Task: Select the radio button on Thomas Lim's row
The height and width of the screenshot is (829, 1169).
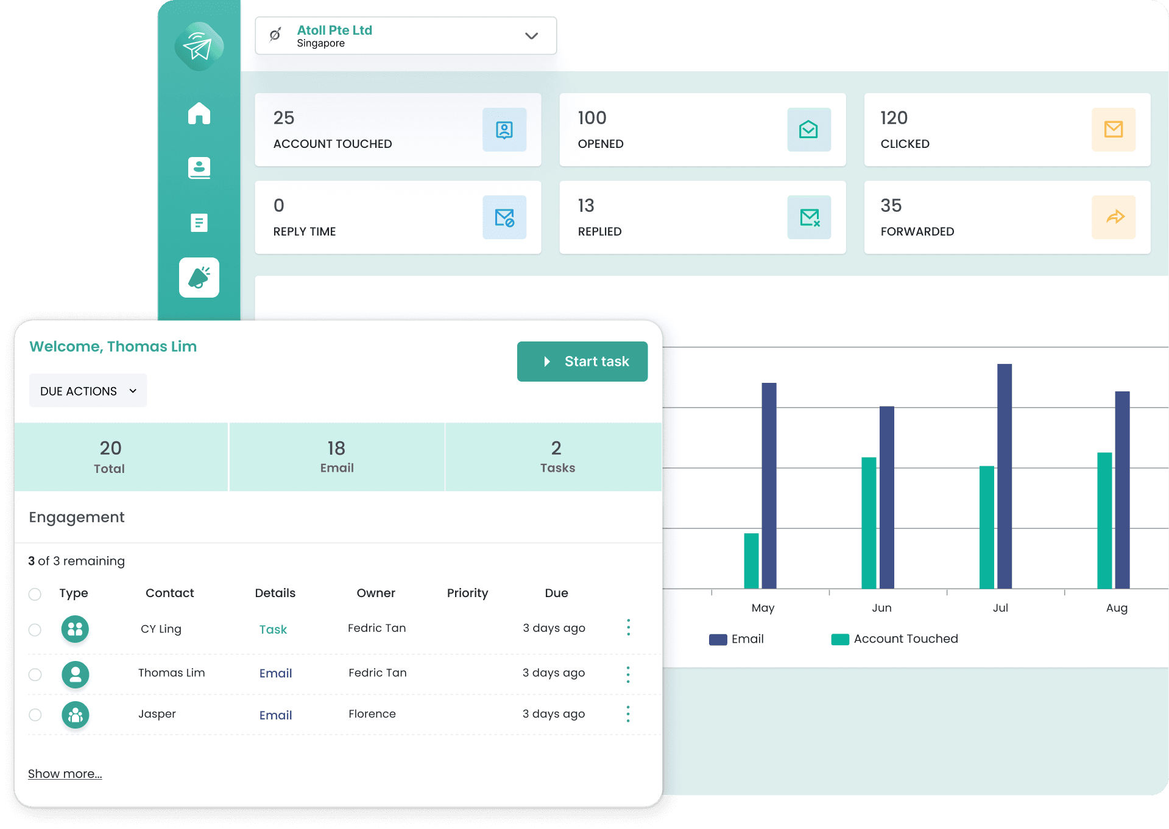Action: [35, 673]
